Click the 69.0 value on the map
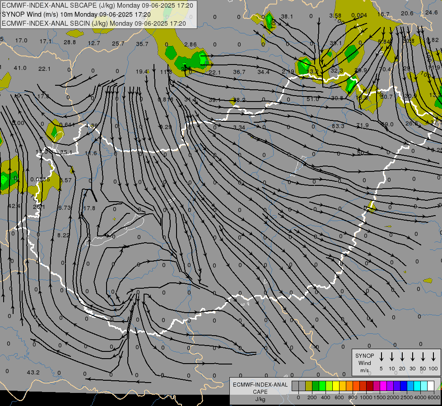This screenshot has width=442, height=406. pos(387,124)
